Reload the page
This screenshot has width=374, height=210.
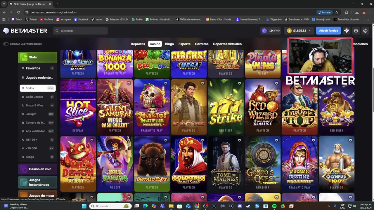point(18,12)
